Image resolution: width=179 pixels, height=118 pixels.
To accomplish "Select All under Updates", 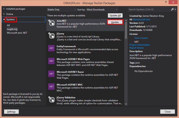I will pos(8,25).
